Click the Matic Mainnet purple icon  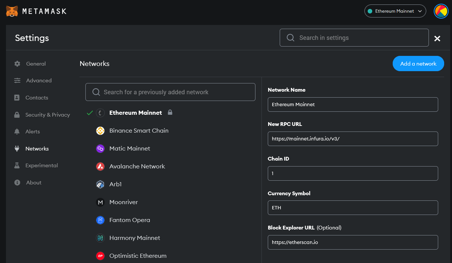(x=100, y=148)
